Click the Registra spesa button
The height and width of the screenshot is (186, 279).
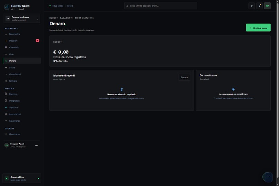pyautogui.click(x=258, y=28)
